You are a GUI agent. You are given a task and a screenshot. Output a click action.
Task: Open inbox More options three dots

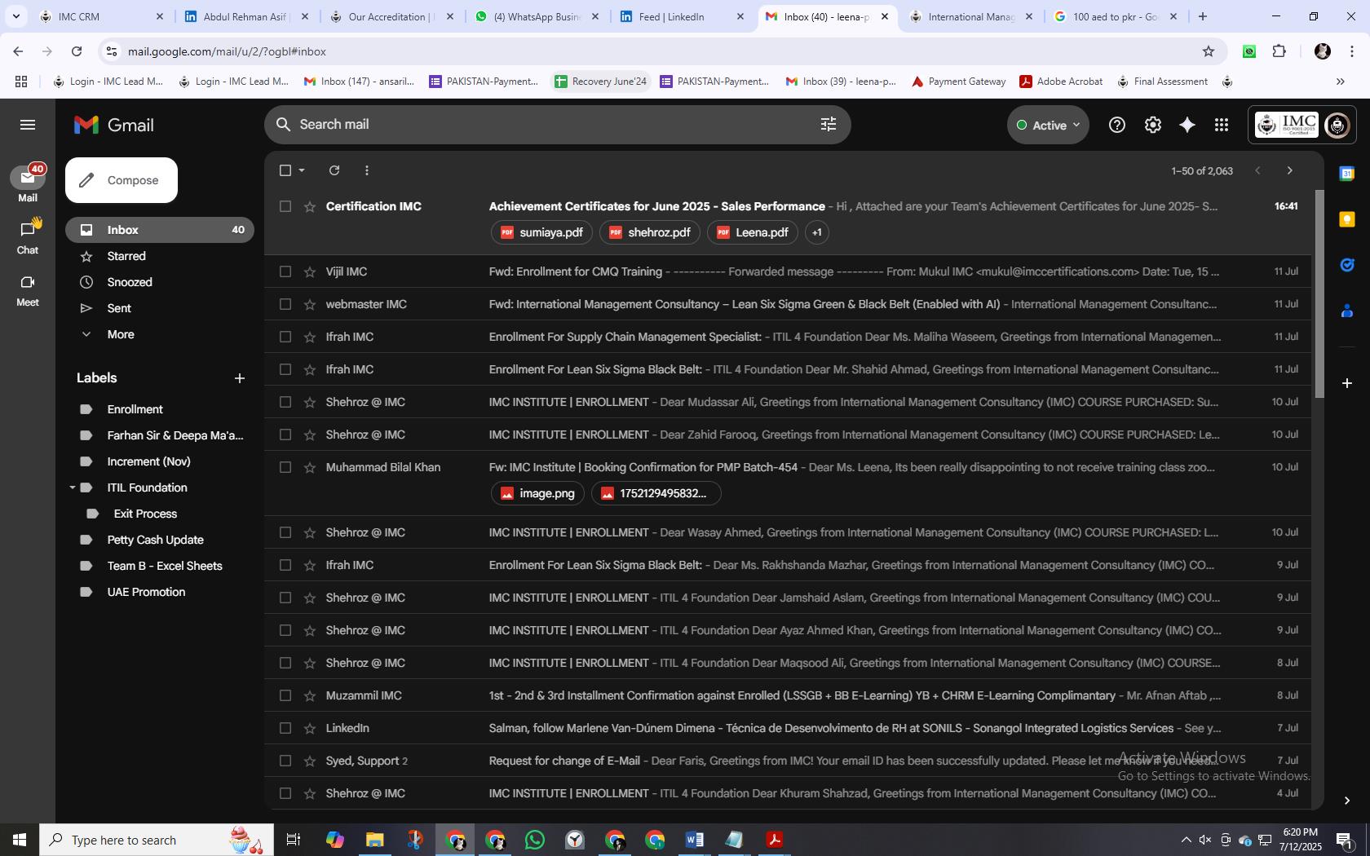[366, 170]
